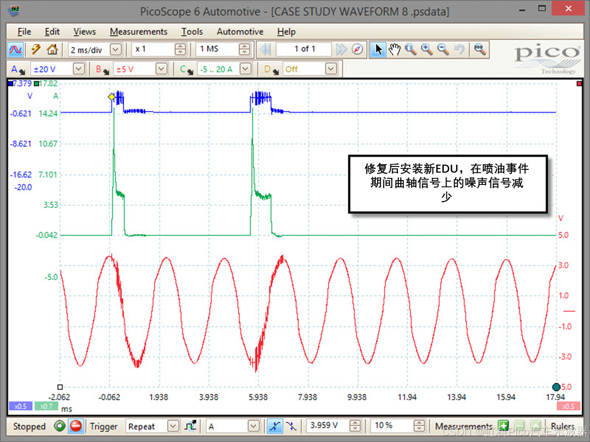Open the trigger mode Repeat dropdown
This screenshot has width=590, height=442.
point(174,426)
